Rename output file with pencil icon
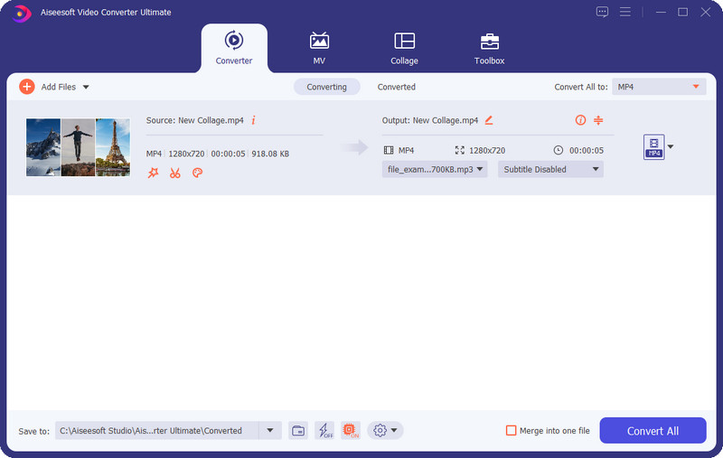The width and height of the screenshot is (723, 458). (x=489, y=120)
